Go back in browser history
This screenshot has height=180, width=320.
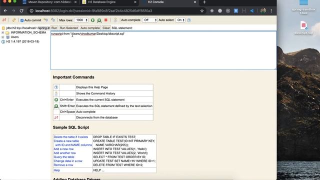(5, 11)
